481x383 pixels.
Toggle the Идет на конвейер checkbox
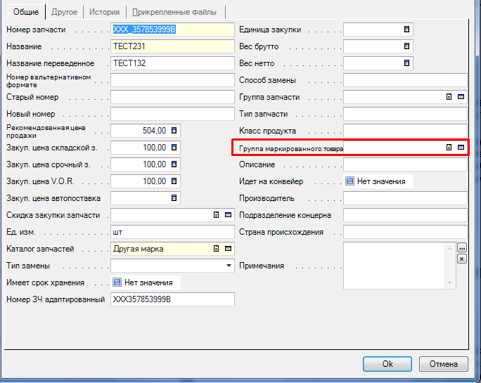coord(349,181)
